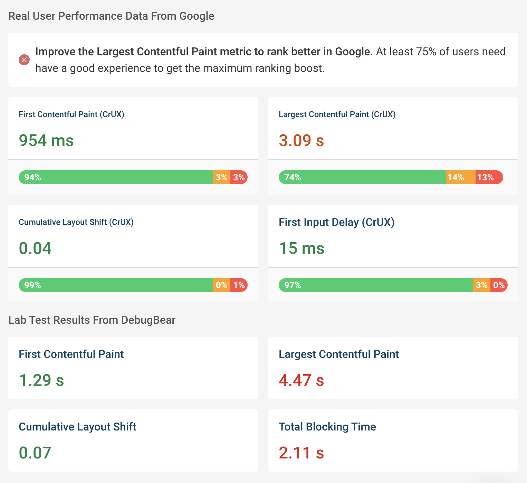
Task: Select the Cumulative Layout Shift (CrUX) title
Action: [76, 222]
